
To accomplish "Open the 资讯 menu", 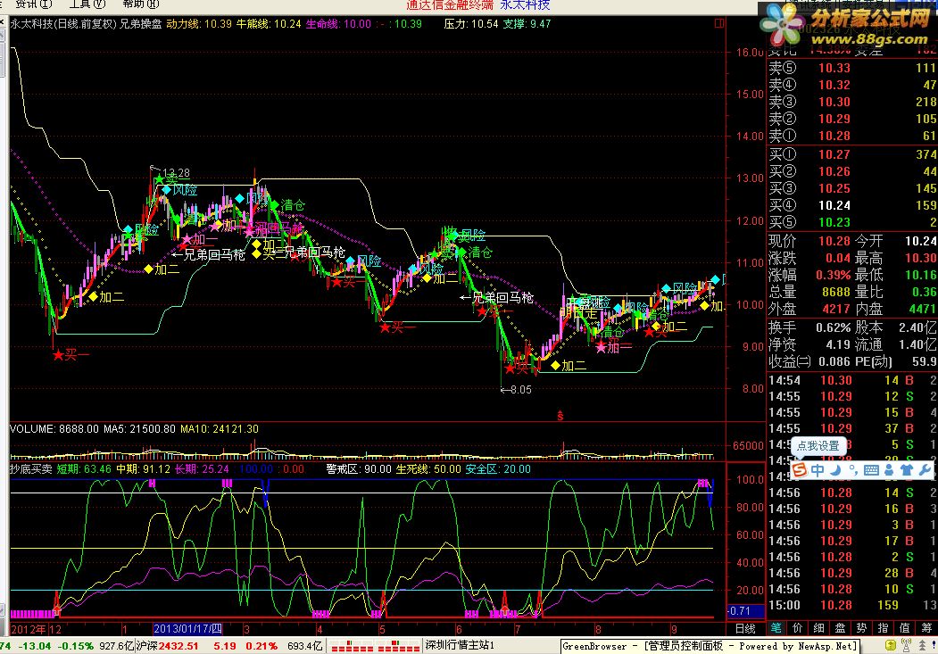I will (33, 4).
